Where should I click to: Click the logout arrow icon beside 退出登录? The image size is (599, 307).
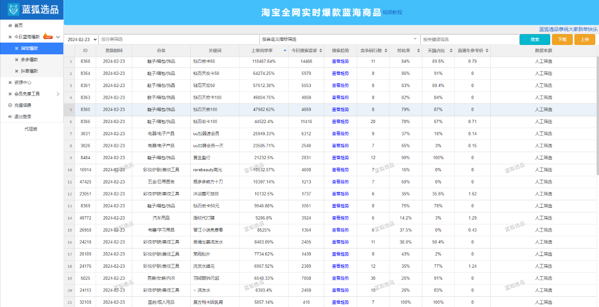[x=10, y=116]
